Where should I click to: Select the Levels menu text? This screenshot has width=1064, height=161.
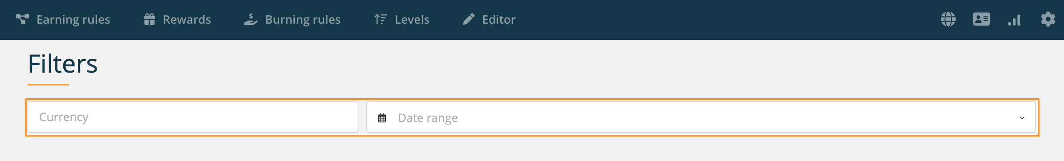tap(412, 20)
